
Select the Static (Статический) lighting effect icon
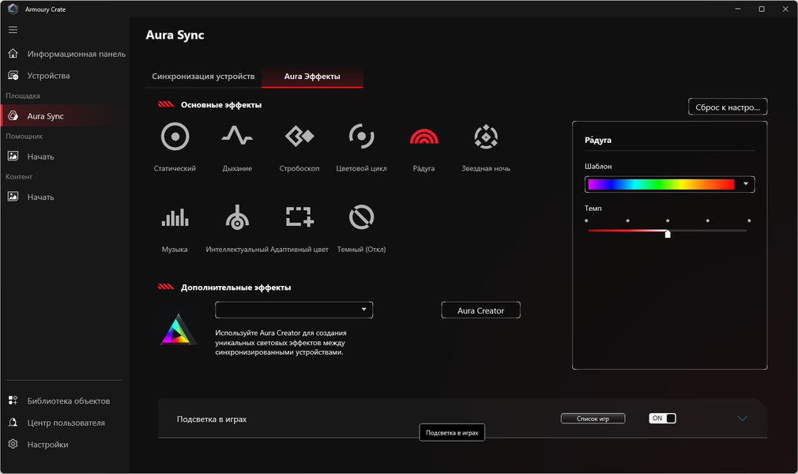175,137
